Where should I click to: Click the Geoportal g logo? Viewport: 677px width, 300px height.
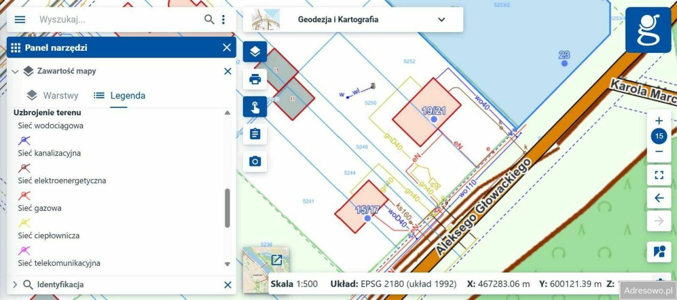tap(648, 30)
